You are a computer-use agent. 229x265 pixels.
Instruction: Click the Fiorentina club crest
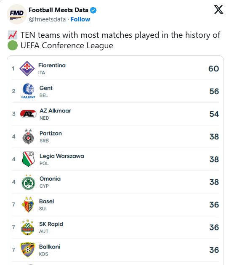click(27, 68)
